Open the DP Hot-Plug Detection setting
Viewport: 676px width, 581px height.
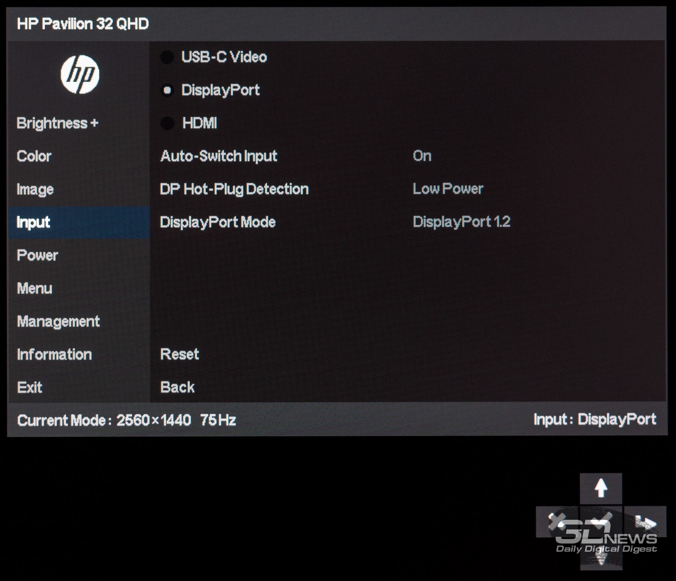[234, 189]
